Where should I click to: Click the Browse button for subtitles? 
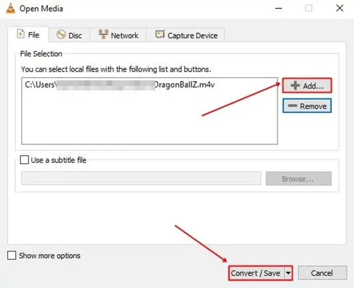tap(298, 179)
